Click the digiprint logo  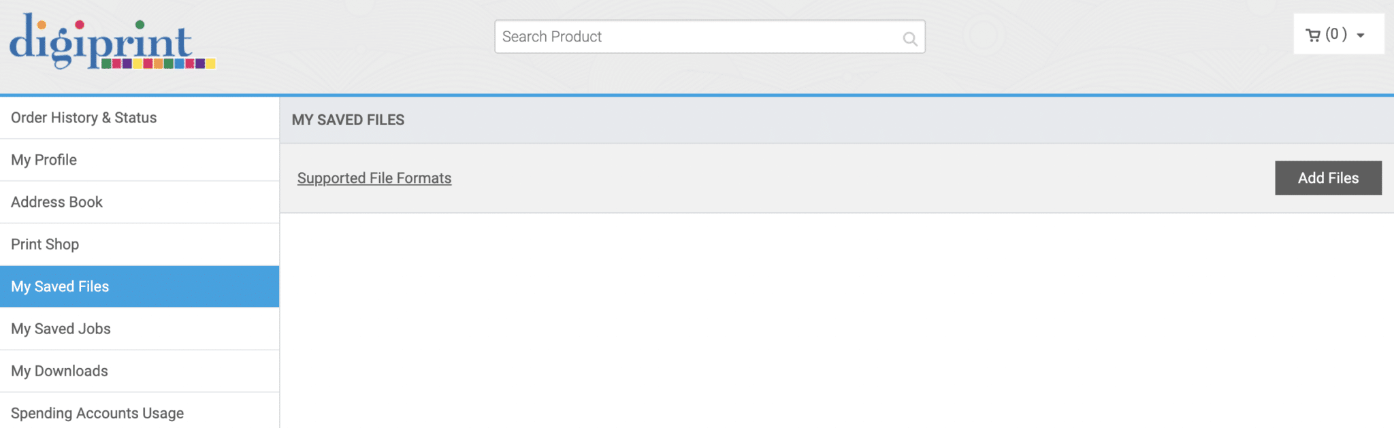coord(112,42)
